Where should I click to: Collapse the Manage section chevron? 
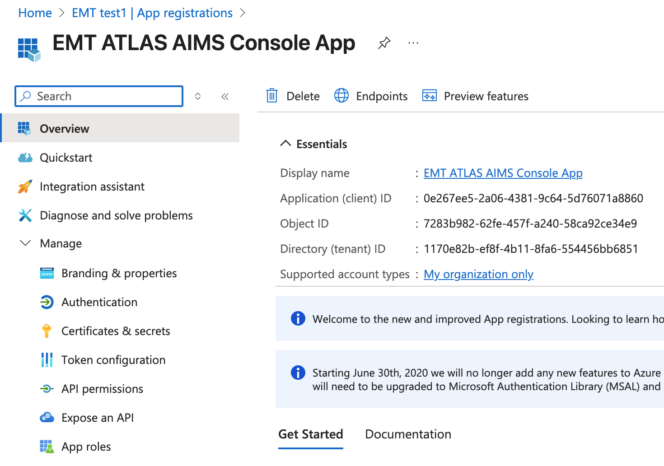pyautogui.click(x=25, y=243)
